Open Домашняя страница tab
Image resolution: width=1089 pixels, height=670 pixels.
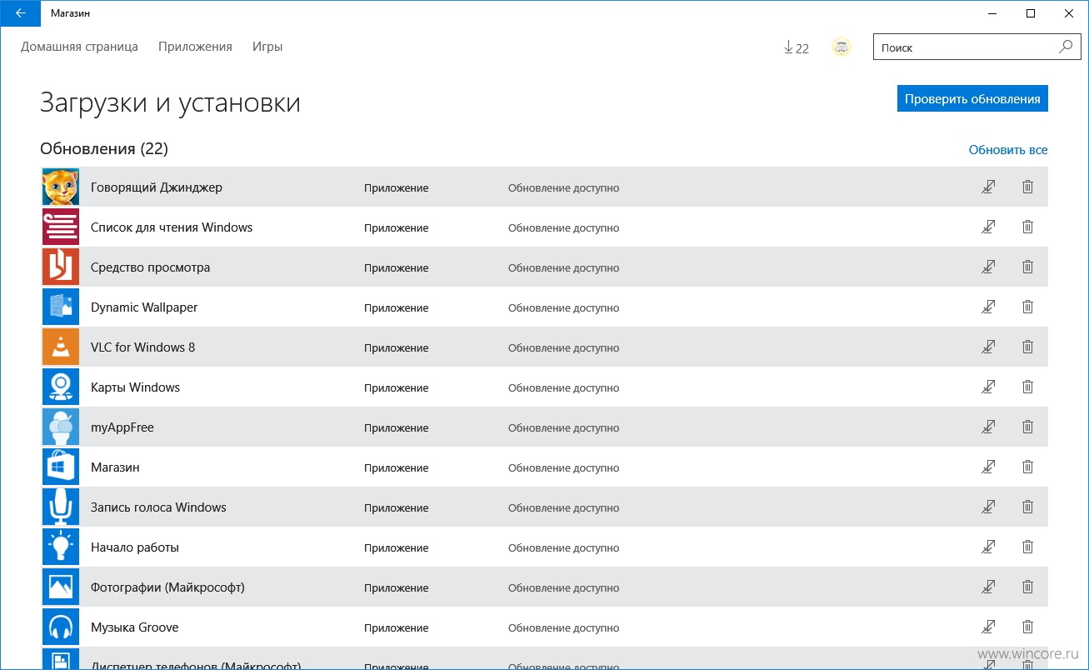(79, 47)
